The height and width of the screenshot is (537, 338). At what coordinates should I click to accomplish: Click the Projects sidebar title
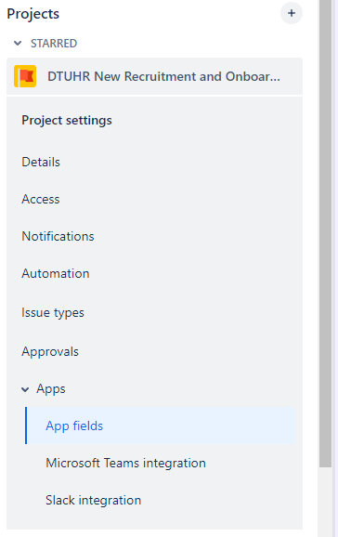(32, 14)
